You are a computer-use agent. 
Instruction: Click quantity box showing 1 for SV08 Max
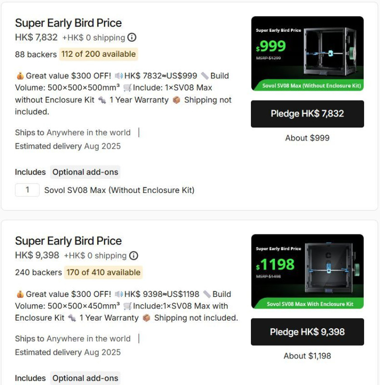[x=27, y=190]
